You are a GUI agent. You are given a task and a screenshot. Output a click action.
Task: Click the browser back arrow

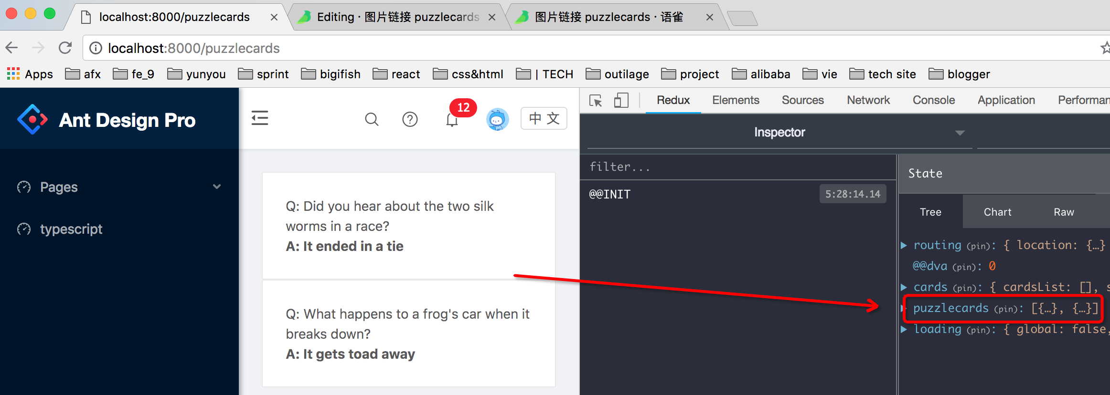click(11, 48)
